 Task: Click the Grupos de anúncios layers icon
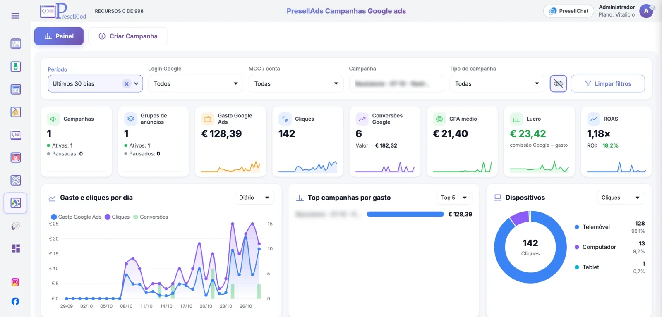click(x=130, y=119)
